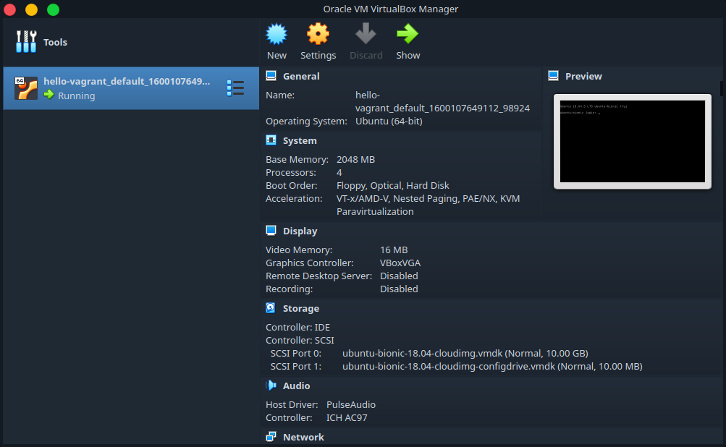Click the Controller: IDE storage row
Image resolution: width=726 pixels, height=447 pixels.
tap(297, 327)
